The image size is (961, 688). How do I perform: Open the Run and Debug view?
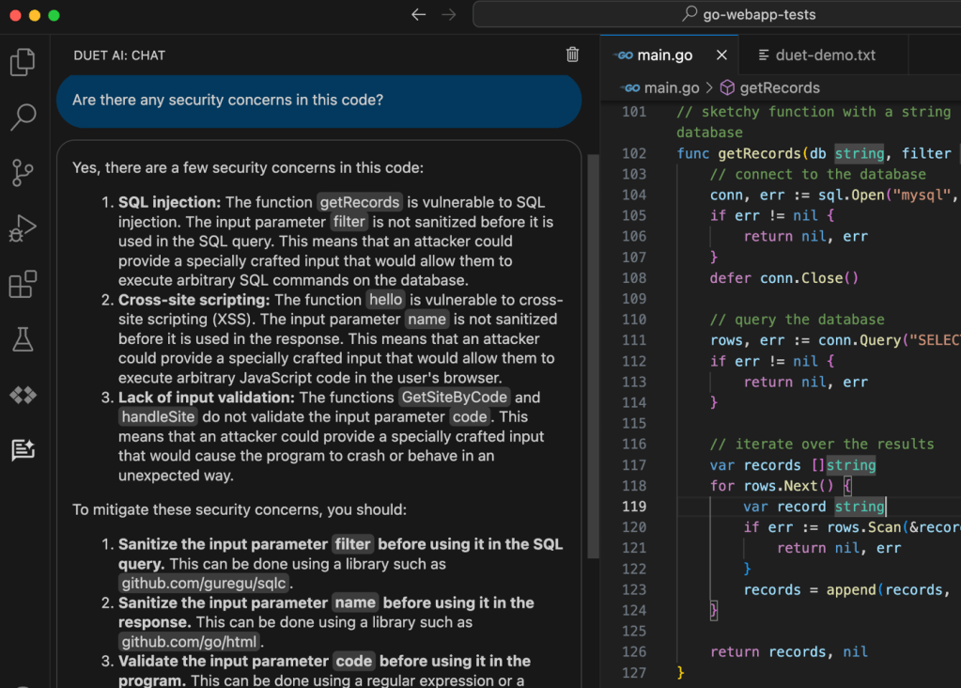coord(23,228)
